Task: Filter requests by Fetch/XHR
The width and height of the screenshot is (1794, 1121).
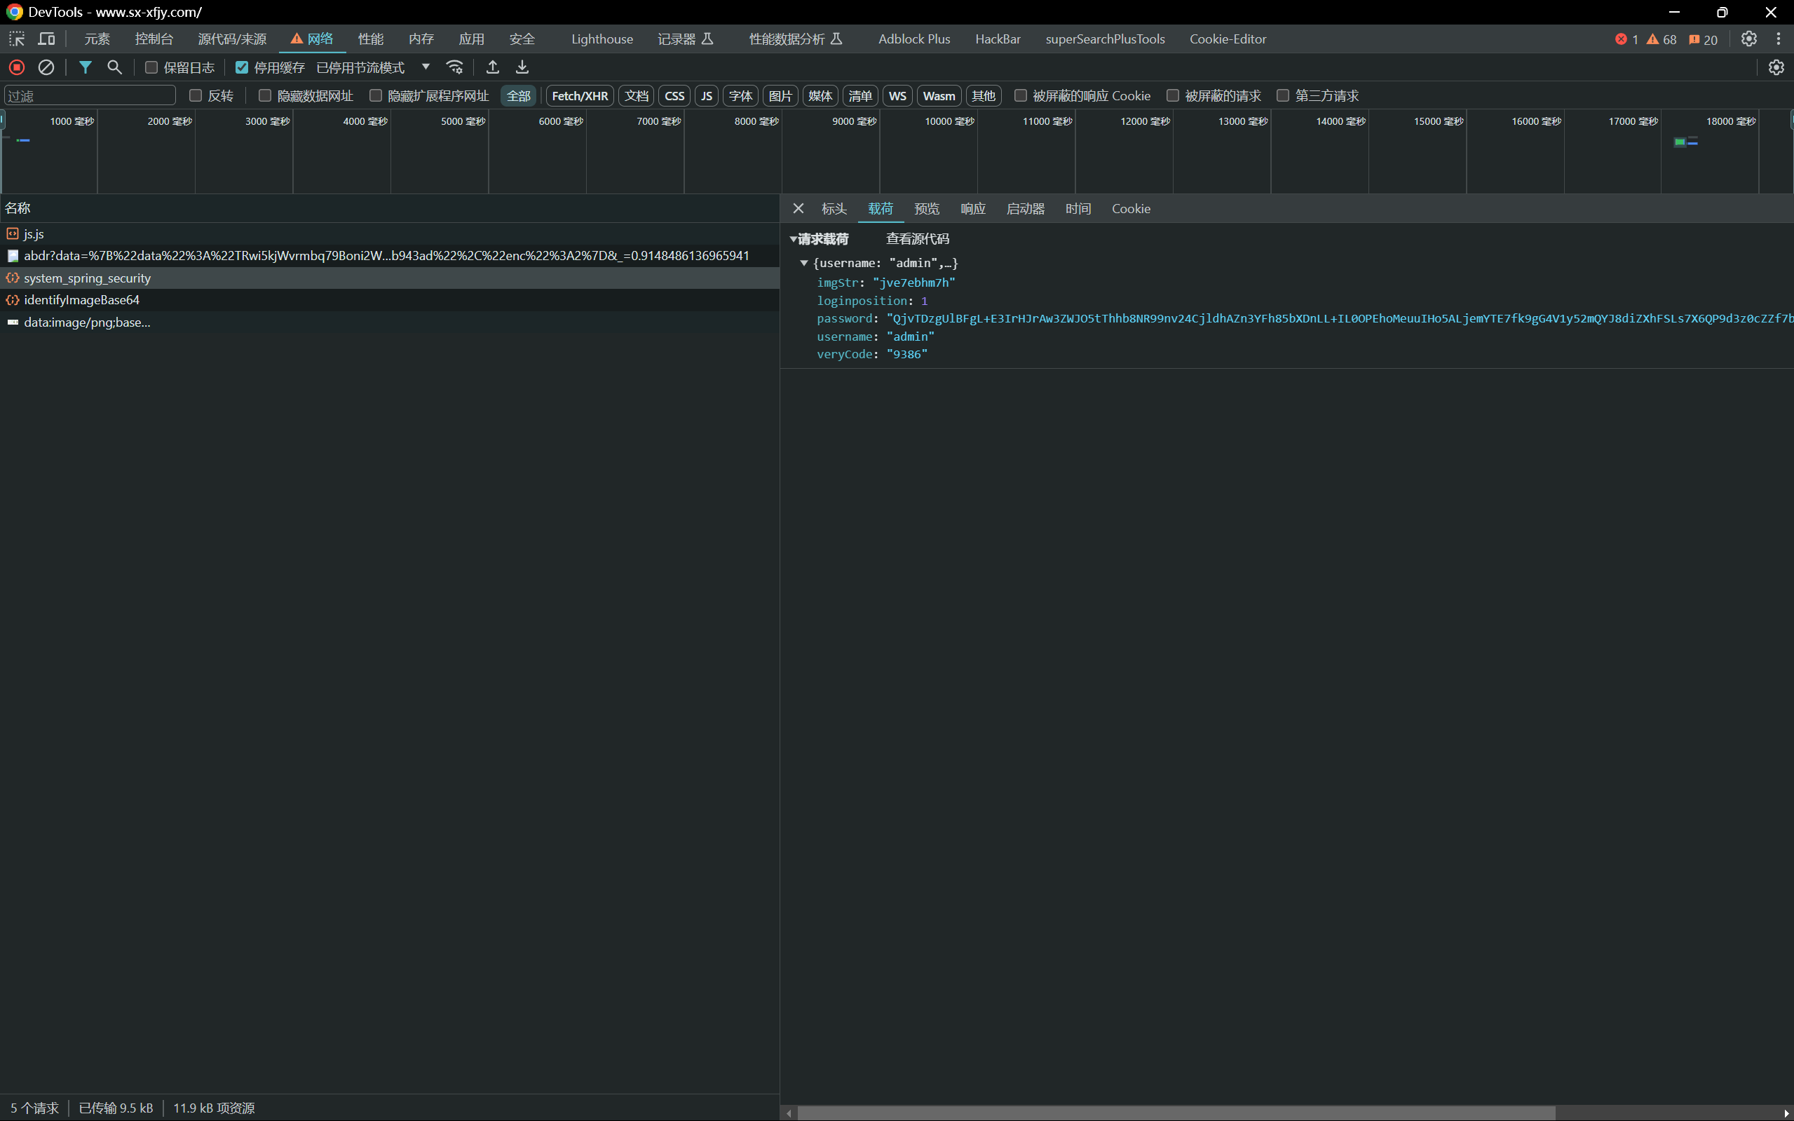Action: (x=580, y=95)
